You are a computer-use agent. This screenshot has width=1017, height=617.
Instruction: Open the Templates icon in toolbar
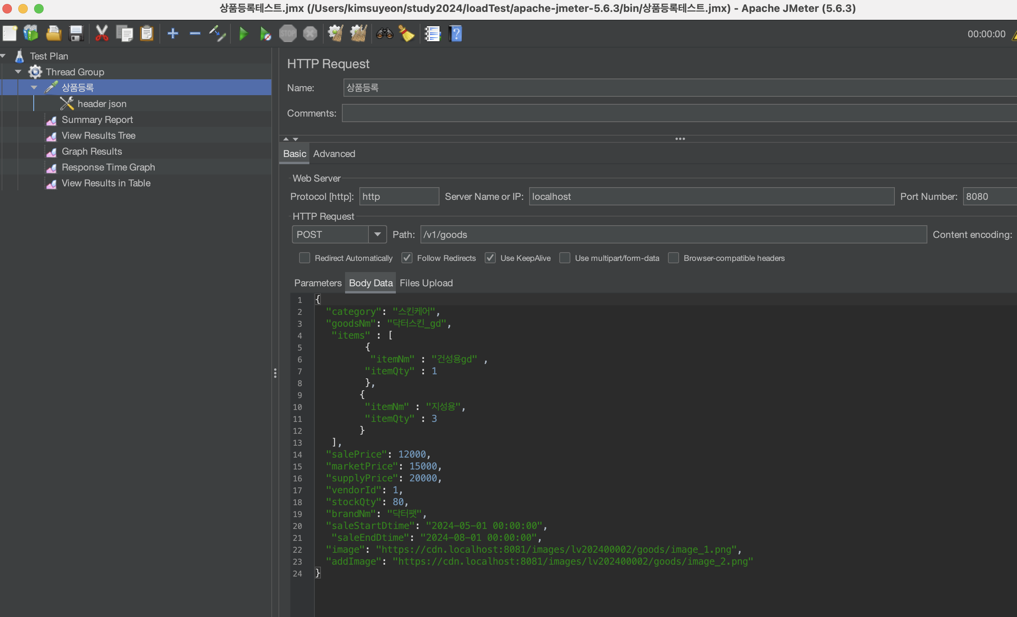point(31,33)
